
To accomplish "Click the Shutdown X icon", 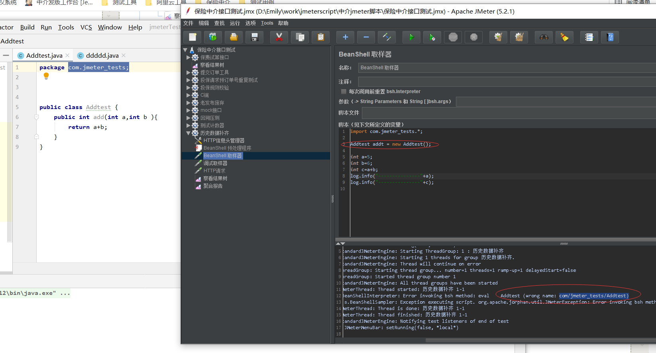I will [474, 37].
